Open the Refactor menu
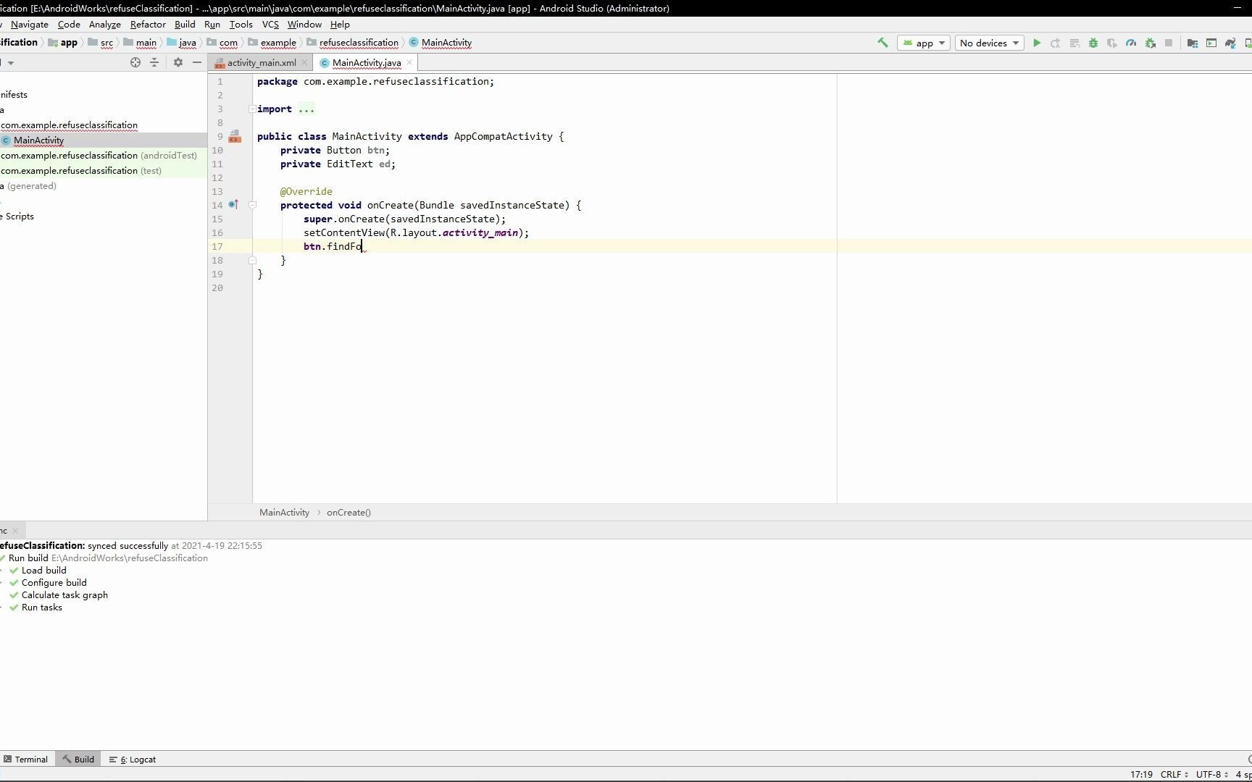Screen dimensions: 1252x782 point(147,24)
